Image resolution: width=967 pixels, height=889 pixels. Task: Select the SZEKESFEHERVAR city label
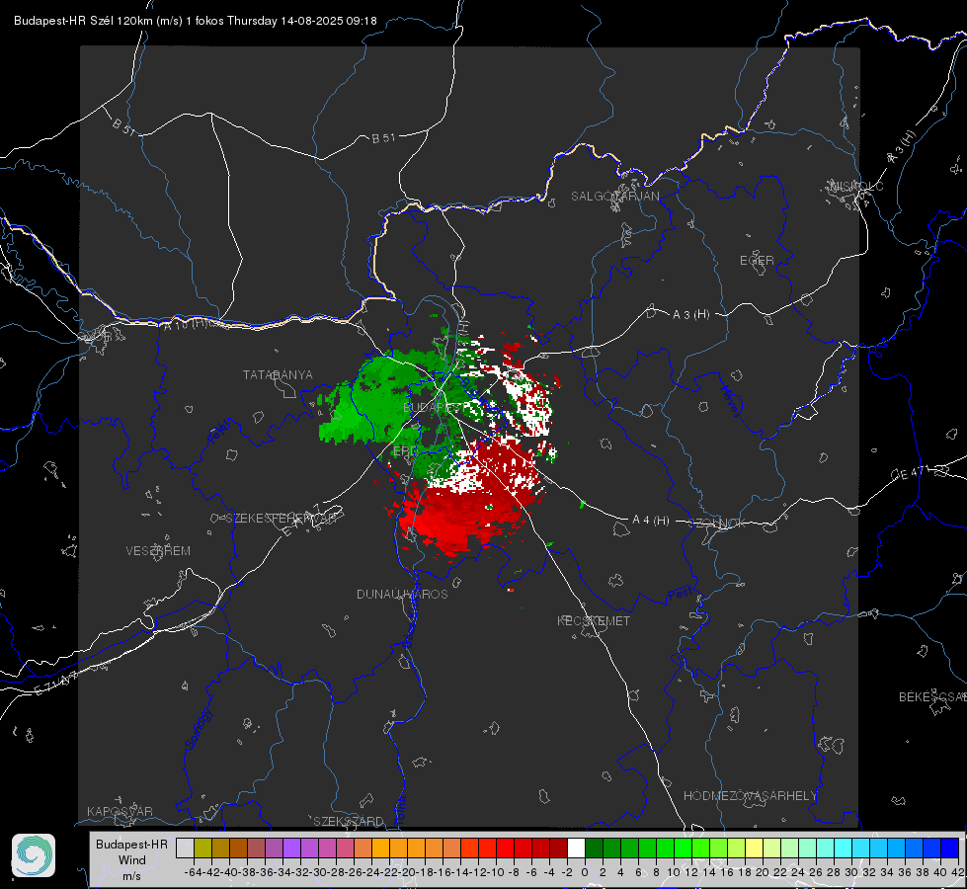(281, 518)
